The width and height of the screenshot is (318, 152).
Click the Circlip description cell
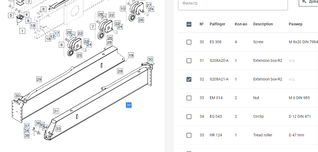click(x=258, y=116)
